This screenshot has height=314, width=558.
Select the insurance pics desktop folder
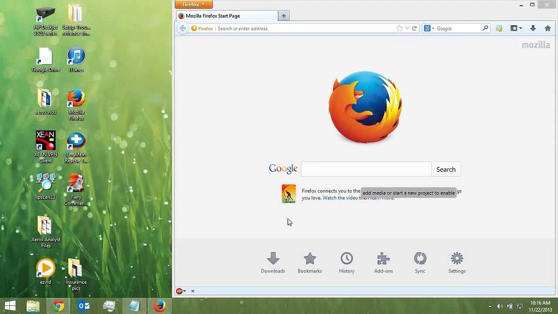(x=76, y=275)
